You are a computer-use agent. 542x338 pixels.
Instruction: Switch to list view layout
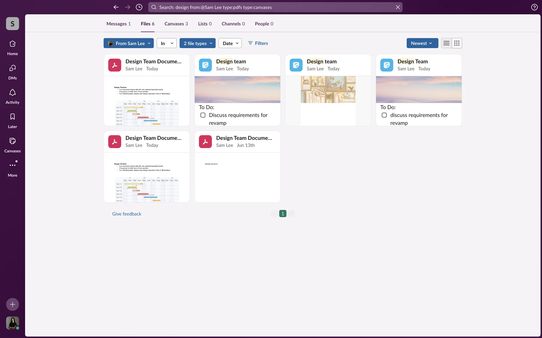click(446, 43)
